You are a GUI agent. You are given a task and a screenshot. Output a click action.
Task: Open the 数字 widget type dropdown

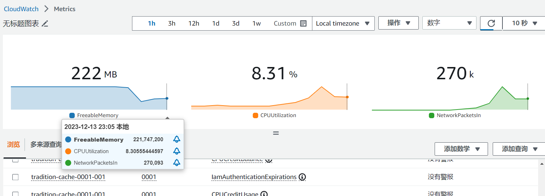(x=449, y=23)
